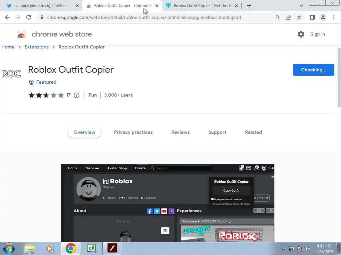Click the Roblox search field in screenshot
This screenshot has width=341, height=255.
[181, 168]
